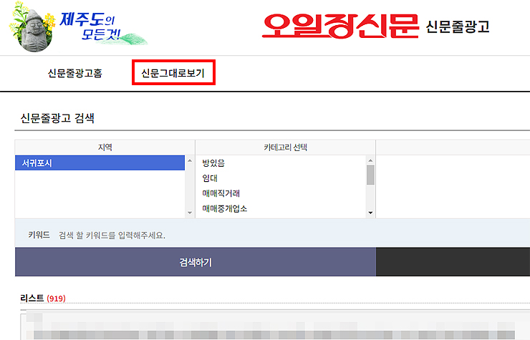
Task: Click the 제주도의 모든것 slogan graphic
Action: tap(103, 27)
